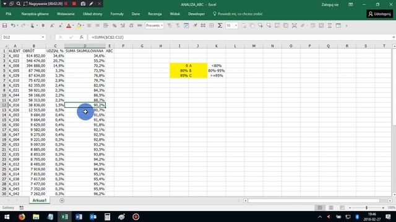Viewport: 396px width, 222px height.
Task: Click the horizontal scrollbar right arrow
Action: coord(390,200)
